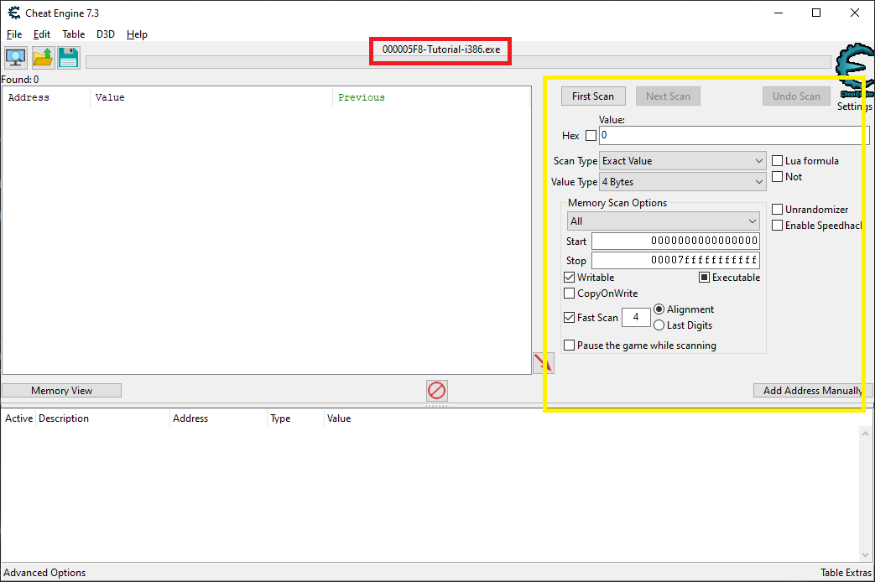Click the Value column header in results
The image size is (875, 582).
(x=211, y=97)
